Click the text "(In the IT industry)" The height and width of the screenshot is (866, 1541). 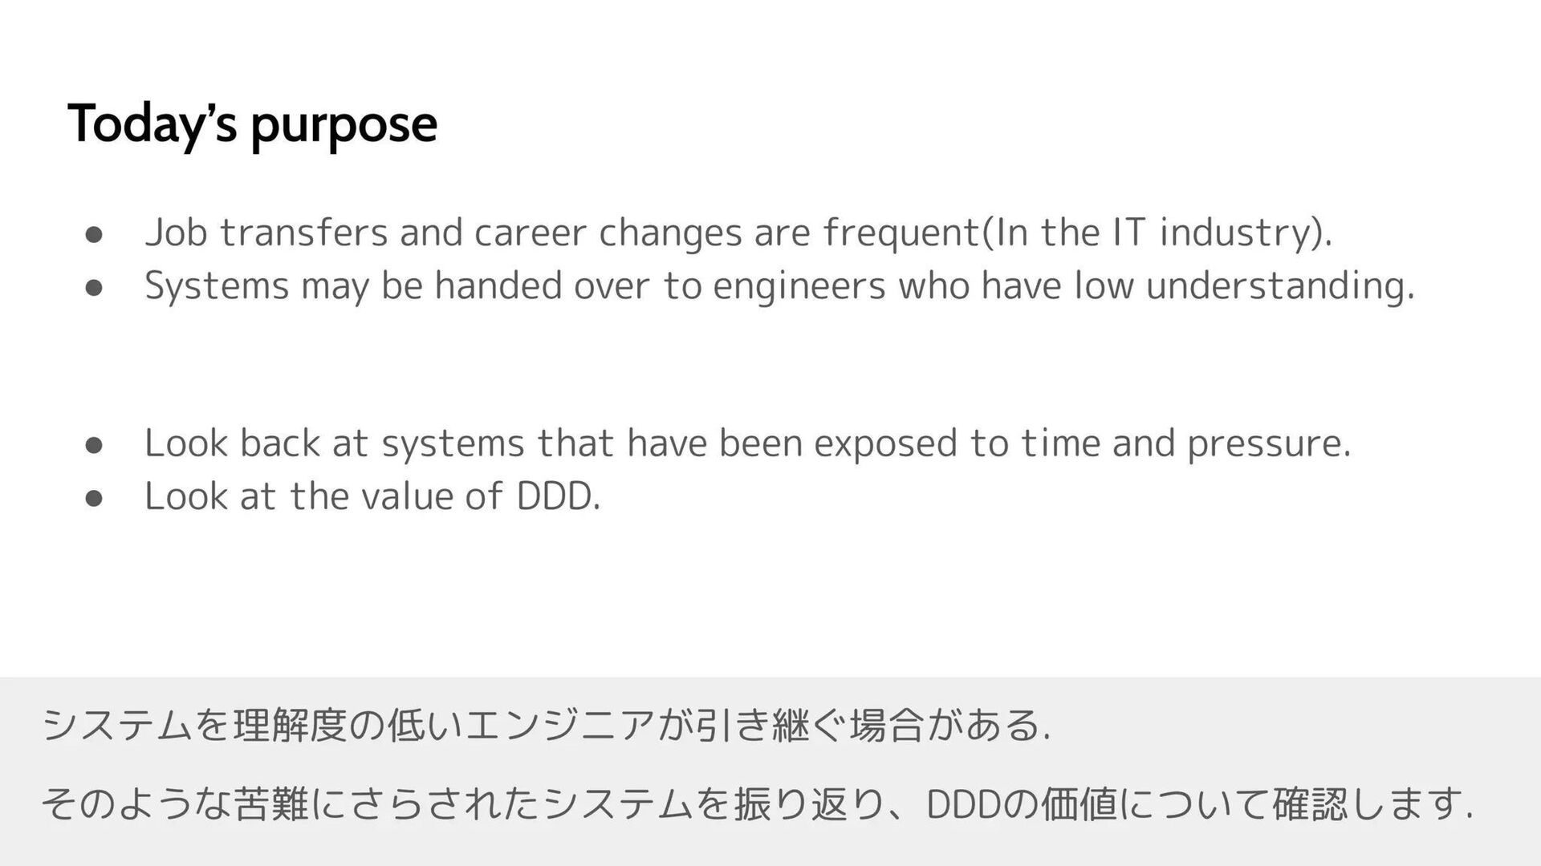coord(1154,233)
